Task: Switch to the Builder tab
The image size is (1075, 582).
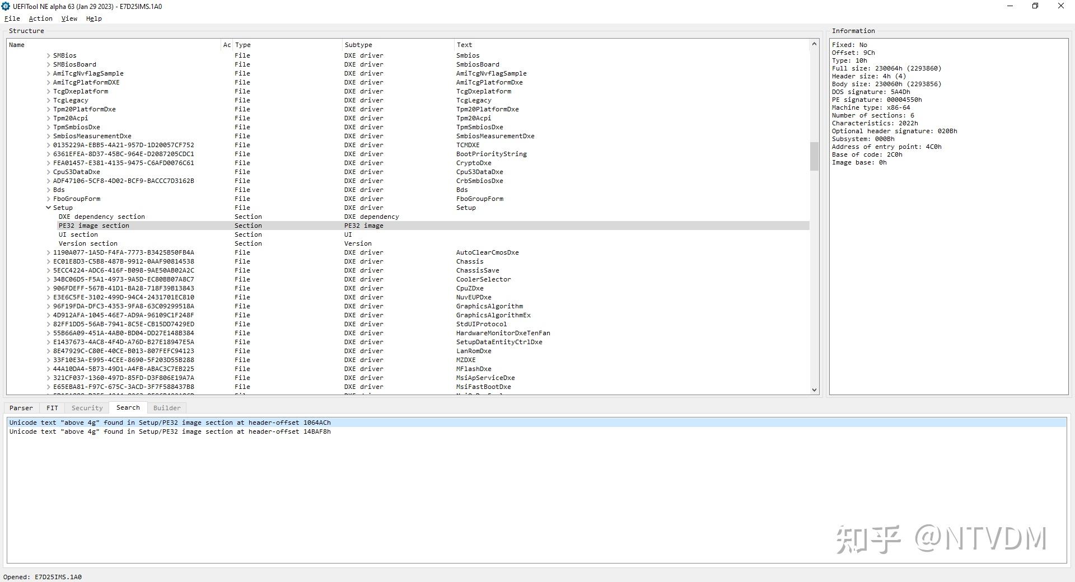Action: (166, 407)
